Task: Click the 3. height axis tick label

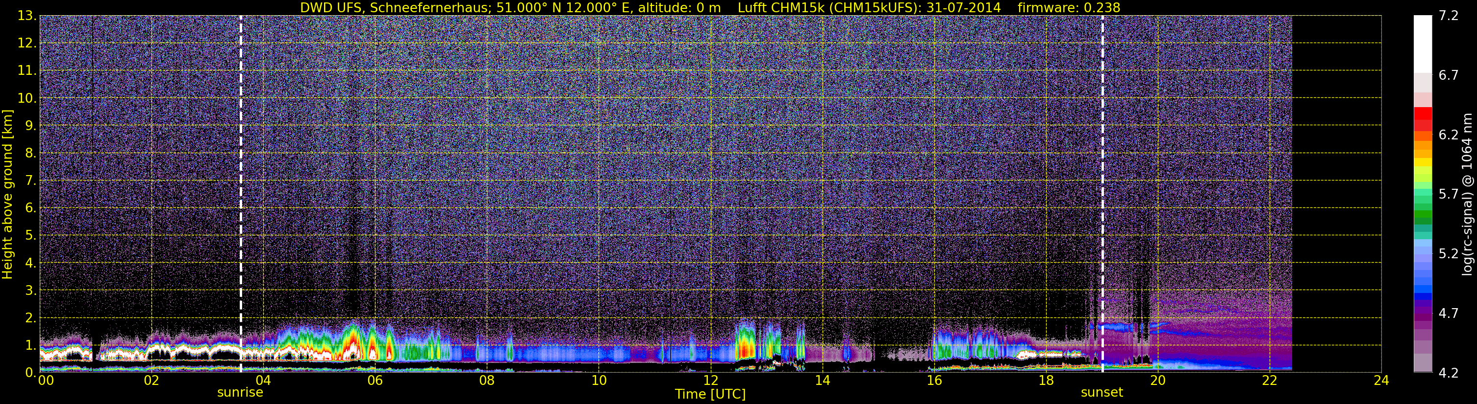Action: 31,290
